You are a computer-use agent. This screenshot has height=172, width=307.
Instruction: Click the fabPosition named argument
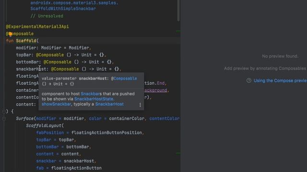[x=50, y=133]
